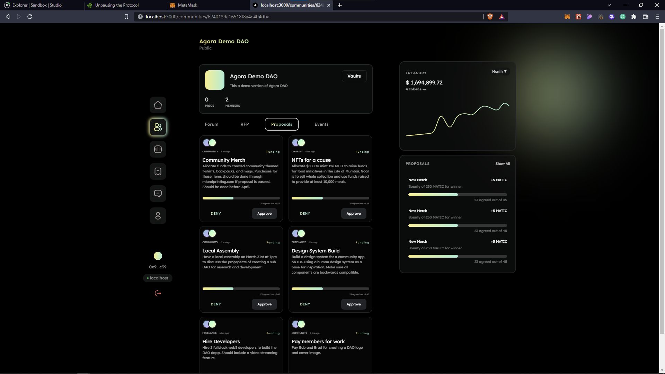The width and height of the screenshot is (665, 374).
Task: Open Brave Shields lion icon
Action: coord(490,17)
